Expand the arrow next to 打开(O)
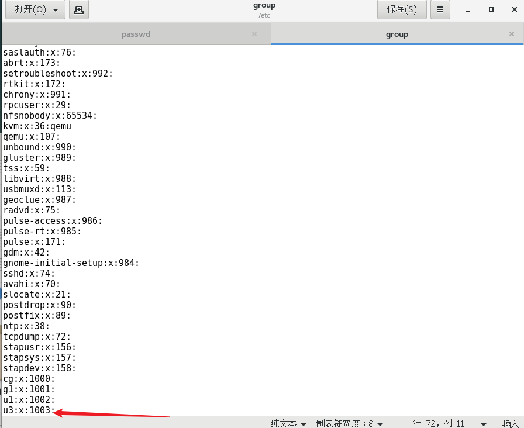 (x=56, y=9)
